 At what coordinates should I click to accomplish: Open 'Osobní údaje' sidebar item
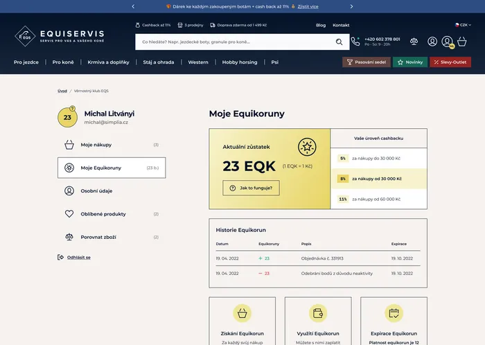(112, 191)
